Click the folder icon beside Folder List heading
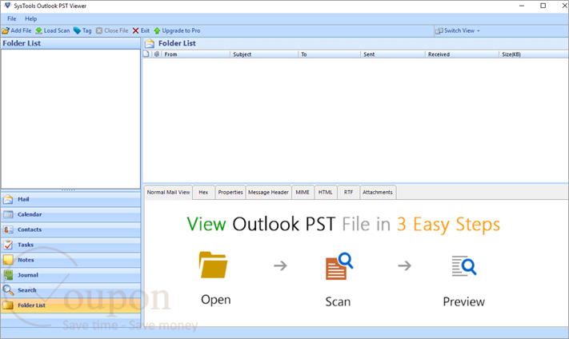569x339 pixels. point(150,44)
